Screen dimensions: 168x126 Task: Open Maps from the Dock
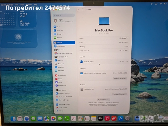coord(47,119)
